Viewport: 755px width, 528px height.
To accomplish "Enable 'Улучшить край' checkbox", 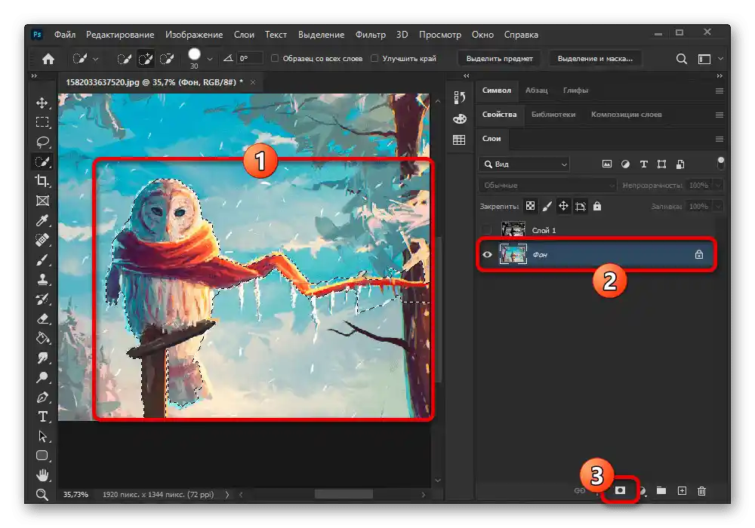I will tap(374, 58).
